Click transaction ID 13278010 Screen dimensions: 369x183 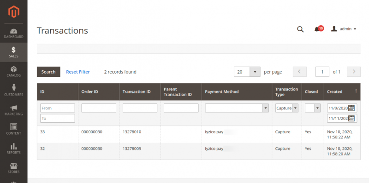(x=132, y=132)
